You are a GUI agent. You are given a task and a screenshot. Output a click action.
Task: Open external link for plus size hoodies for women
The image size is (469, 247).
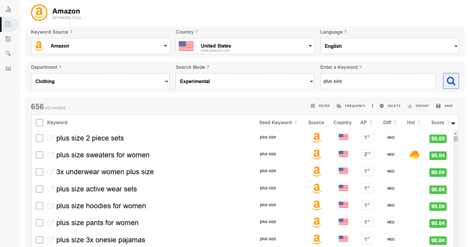pyautogui.click(x=50, y=206)
